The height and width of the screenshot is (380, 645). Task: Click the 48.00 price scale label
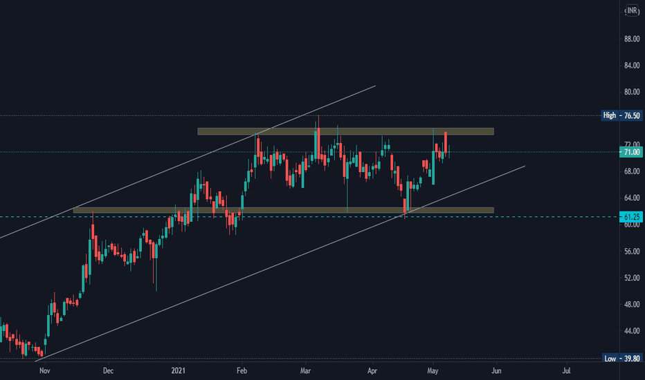point(631,305)
